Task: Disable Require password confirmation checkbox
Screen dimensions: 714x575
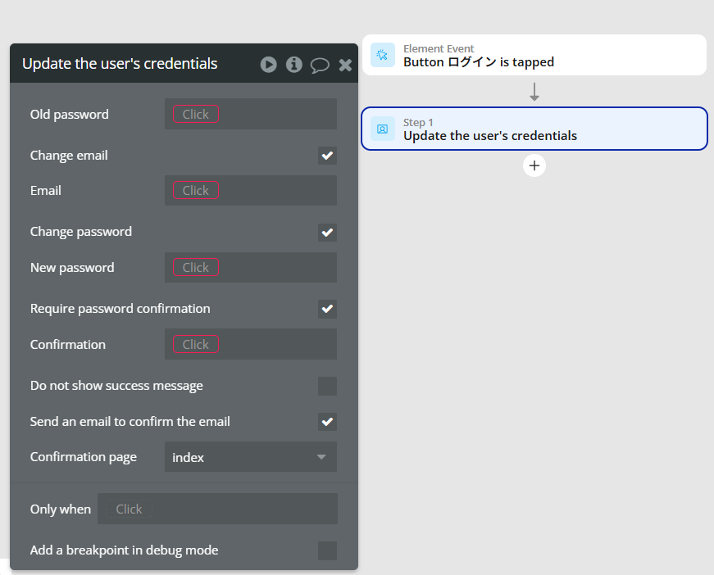Action: pyautogui.click(x=327, y=309)
